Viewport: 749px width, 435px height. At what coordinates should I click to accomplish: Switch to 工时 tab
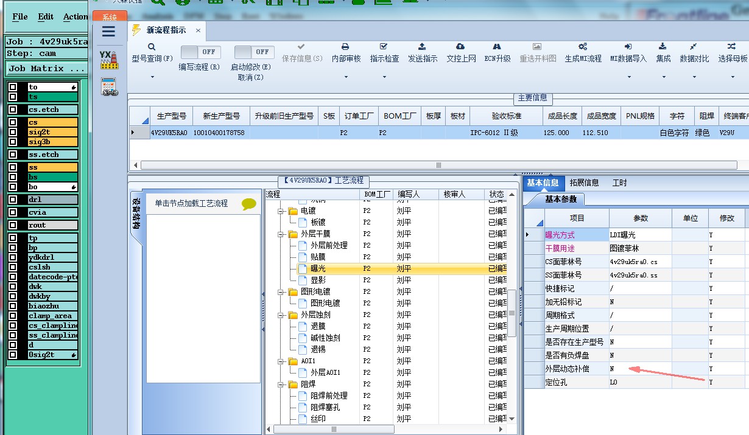click(619, 183)
